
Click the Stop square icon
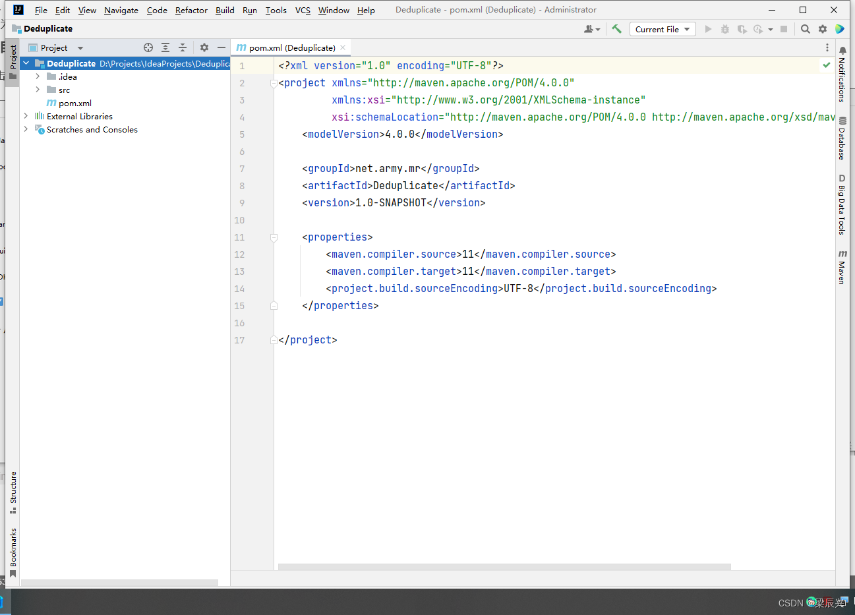click(x=784, y=29)
